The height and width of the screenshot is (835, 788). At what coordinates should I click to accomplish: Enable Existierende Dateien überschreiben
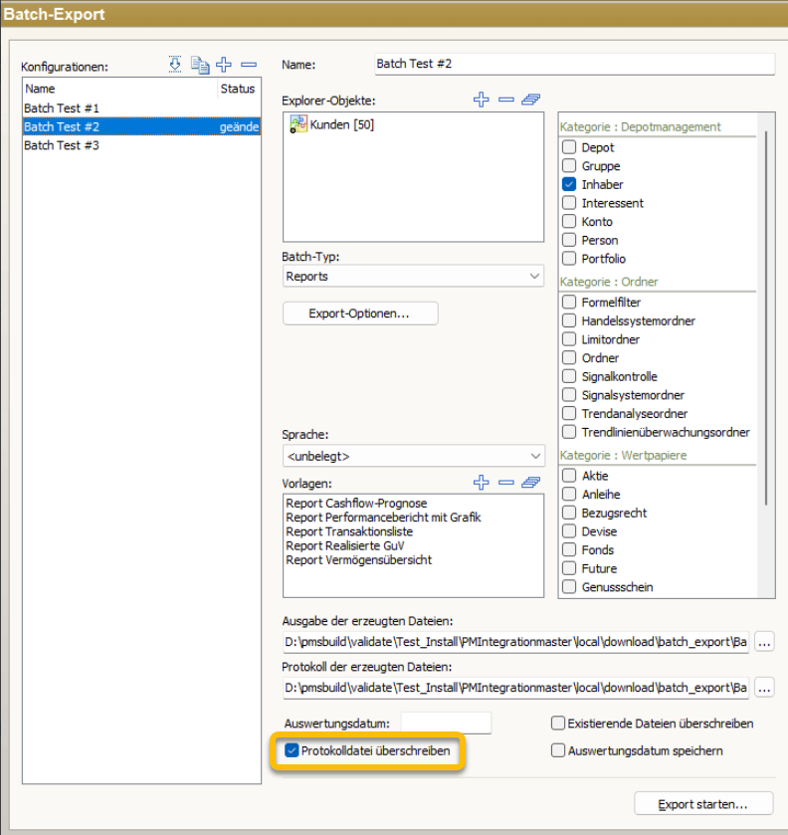pos(558,724)
